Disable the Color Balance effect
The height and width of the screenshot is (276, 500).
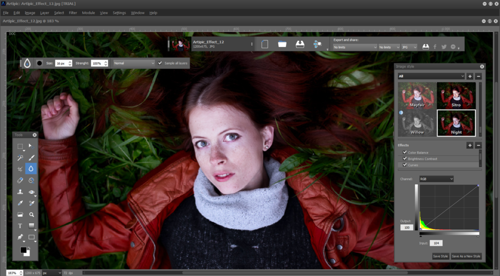click(405, 153)
